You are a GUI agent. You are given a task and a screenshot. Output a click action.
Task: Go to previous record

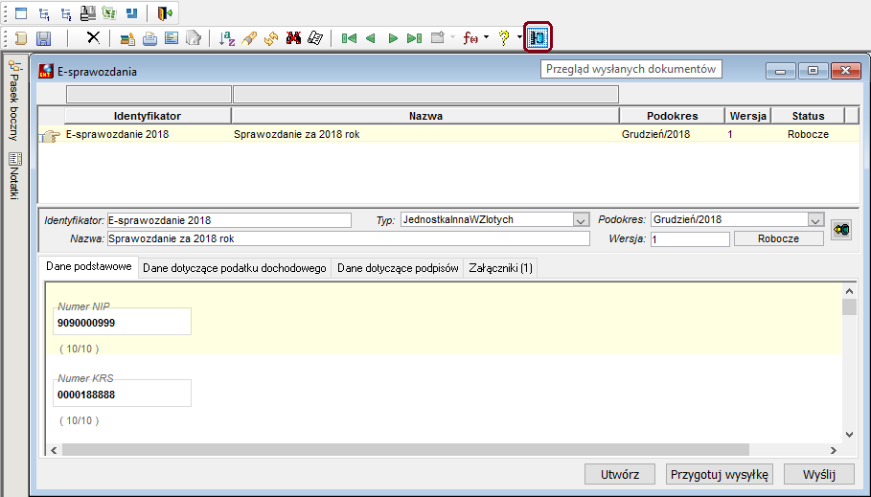(x=371, y=38)
